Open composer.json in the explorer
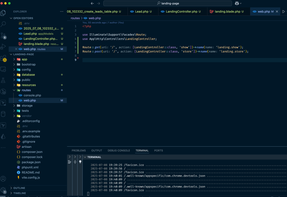The height and width of the screenshot is (197, 287). click(x=32, y=152)
